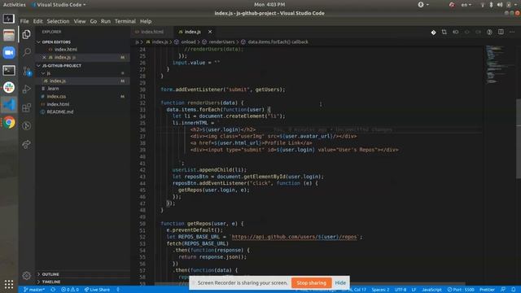Open index.html from project file tree
521x293 pixels.
click(58, 104)
